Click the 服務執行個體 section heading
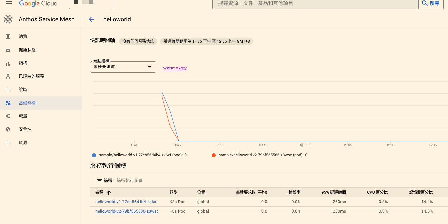448x224 pixels. tap(108, 166)
